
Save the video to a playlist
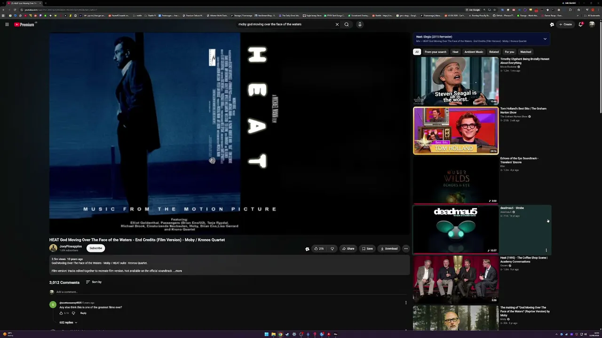tap(367, 249)
